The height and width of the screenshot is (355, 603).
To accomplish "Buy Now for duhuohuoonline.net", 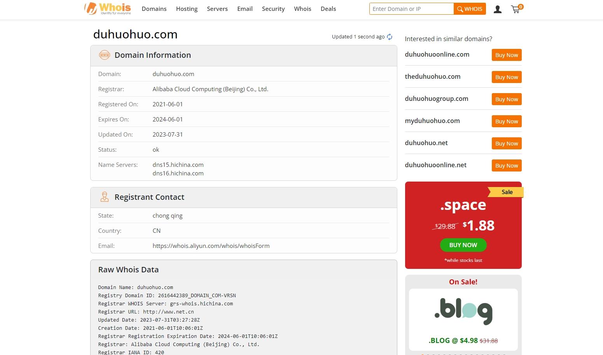I will click(507, 166).
